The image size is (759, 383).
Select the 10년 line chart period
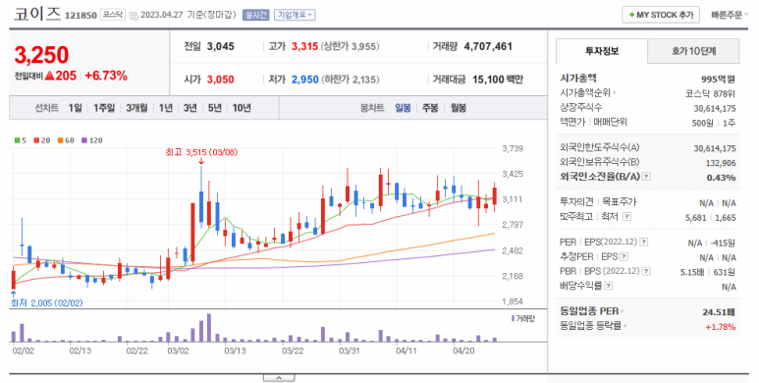coord(242,108)
